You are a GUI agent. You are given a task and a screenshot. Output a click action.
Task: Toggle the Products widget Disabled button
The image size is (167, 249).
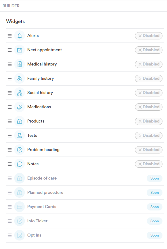[149, 121]
